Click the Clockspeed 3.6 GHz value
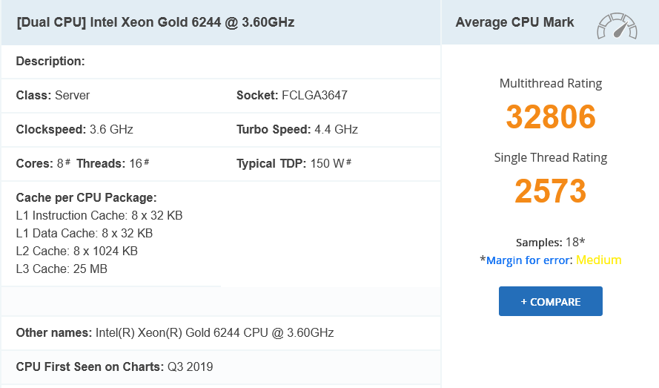 click(111, 129)
